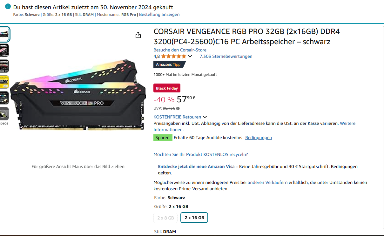Click the UVP info icon beside 96,75€
The height and width of the screenshot is (236, 384).
click(x=178, y=108)
